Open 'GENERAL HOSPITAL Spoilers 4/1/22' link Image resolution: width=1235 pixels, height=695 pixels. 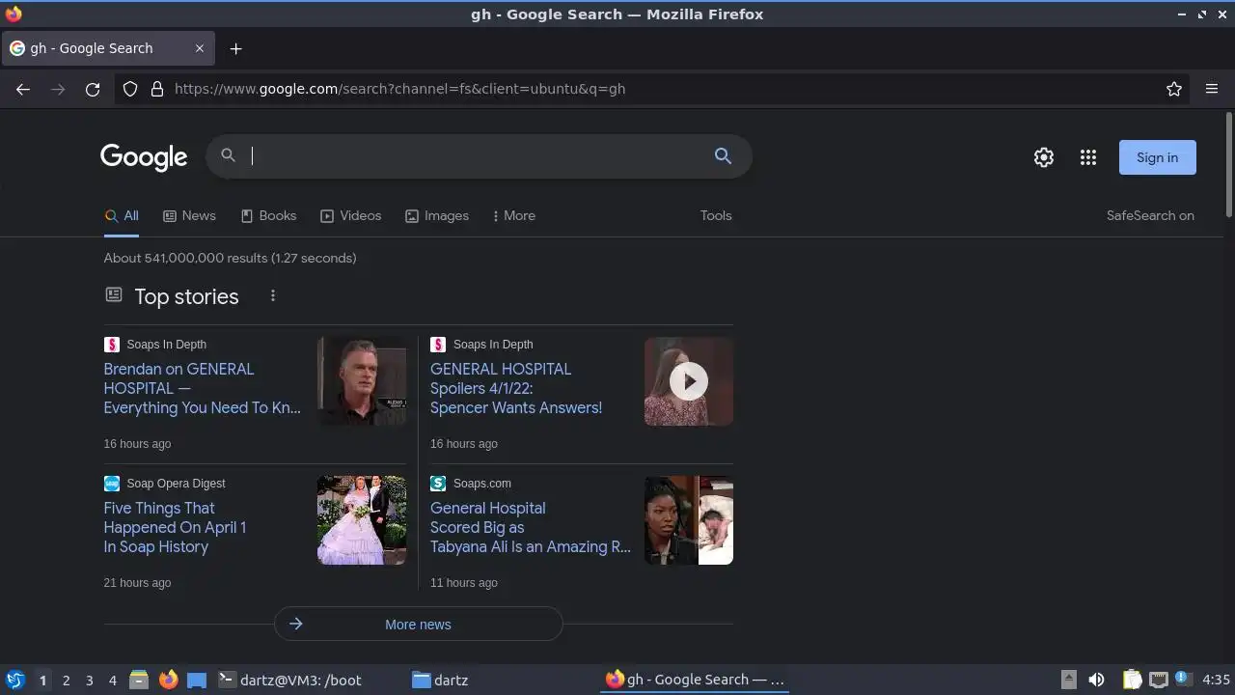point(516,388)
